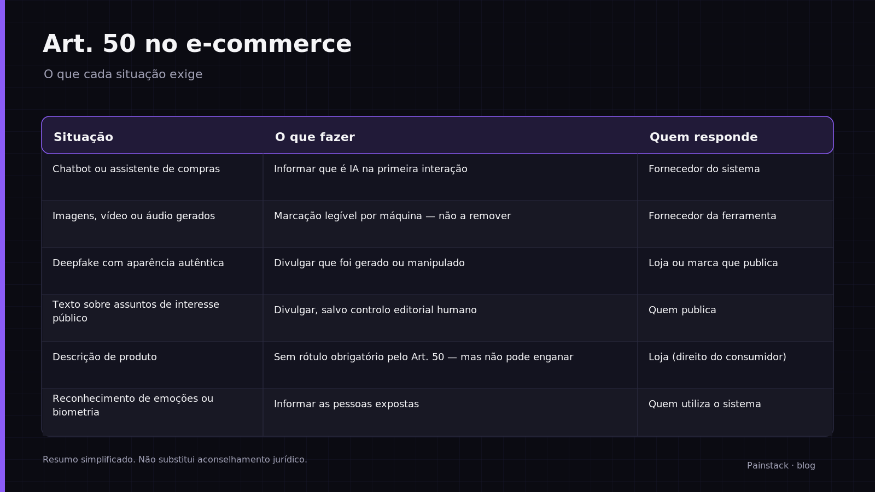
Task: Select cell 'Divulgar que foi gerado ou manipulado'
Action: (x=450, y=271)
